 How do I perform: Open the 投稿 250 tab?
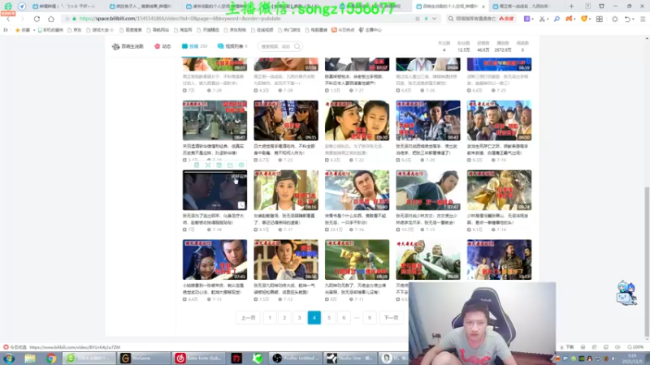click(x=194, y=46)
